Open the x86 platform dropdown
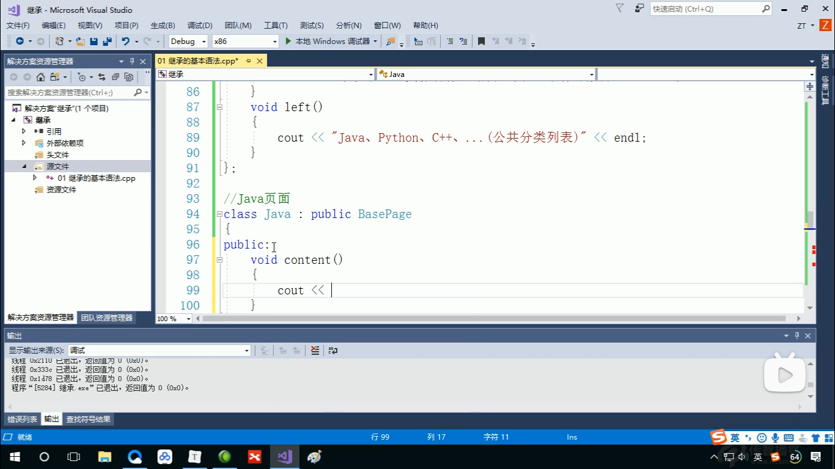The height and width of the screenshot is (469, 835). (245, 42)
